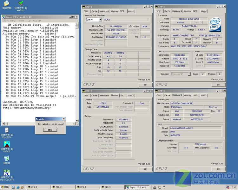Switch to third CPU-Z taskbar button

[x=88, y=187]
